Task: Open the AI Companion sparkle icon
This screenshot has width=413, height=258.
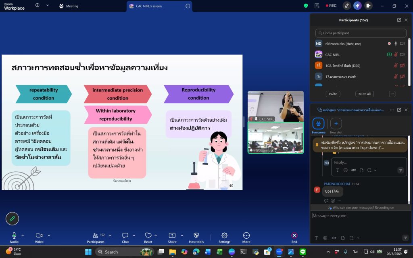Action: [x=357, y=6]
